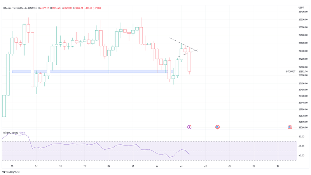Select the dotted triangle pattern drawing
The image size is (311, 175).
[183, 47]
